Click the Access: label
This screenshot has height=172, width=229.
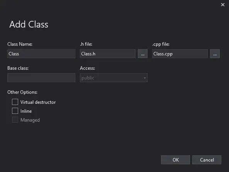pos(87,68)
